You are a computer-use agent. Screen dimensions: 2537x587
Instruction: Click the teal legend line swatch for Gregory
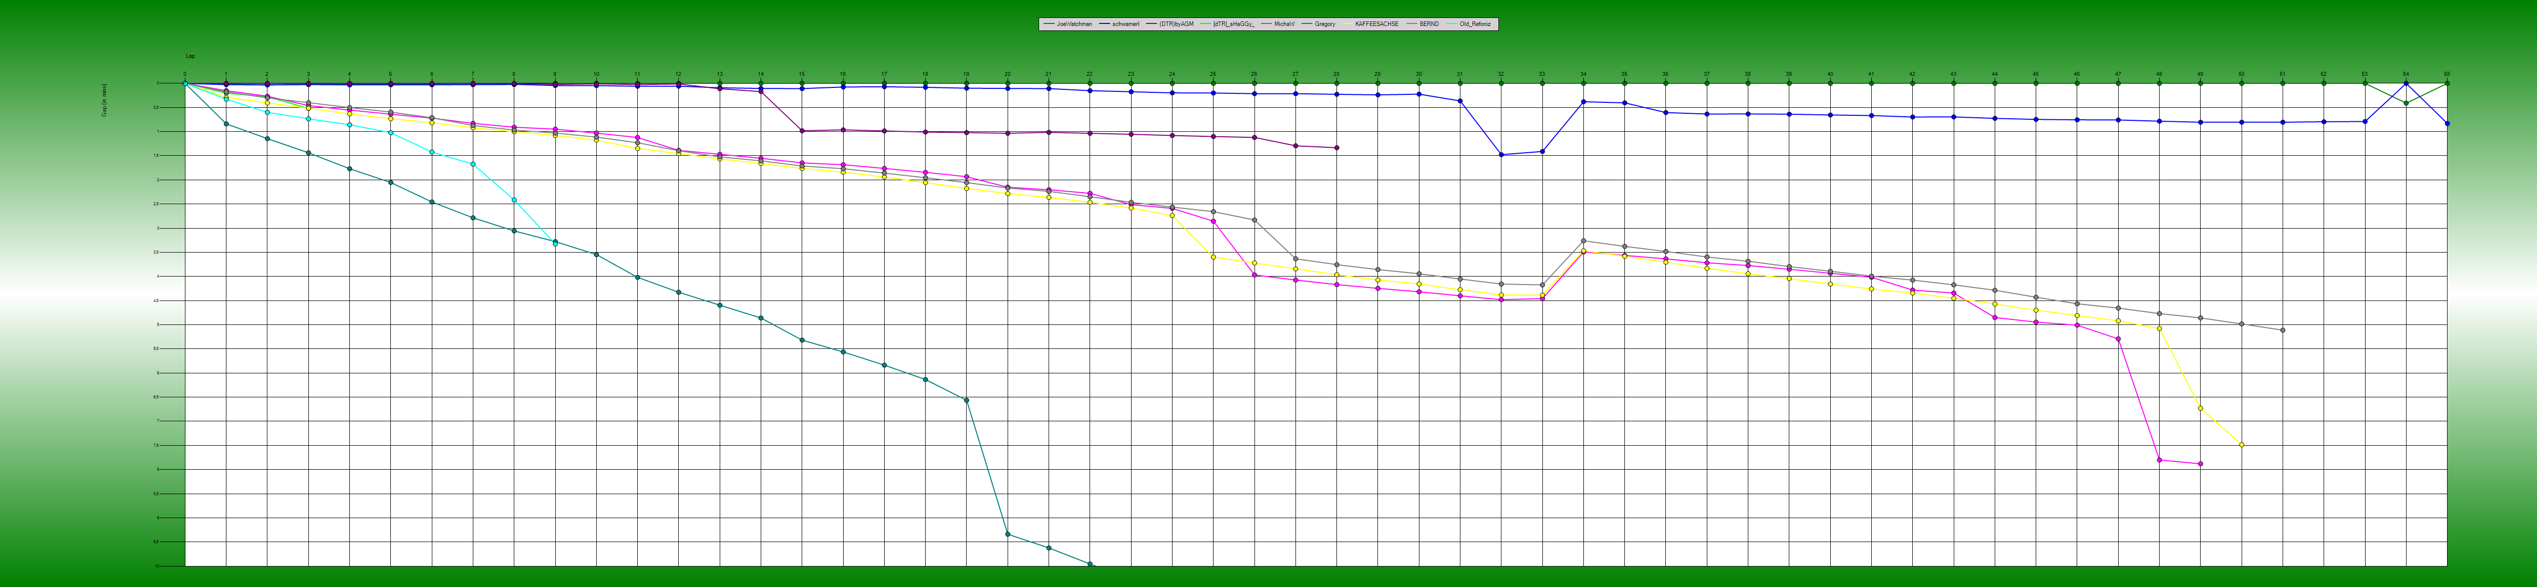(1307, 23)
